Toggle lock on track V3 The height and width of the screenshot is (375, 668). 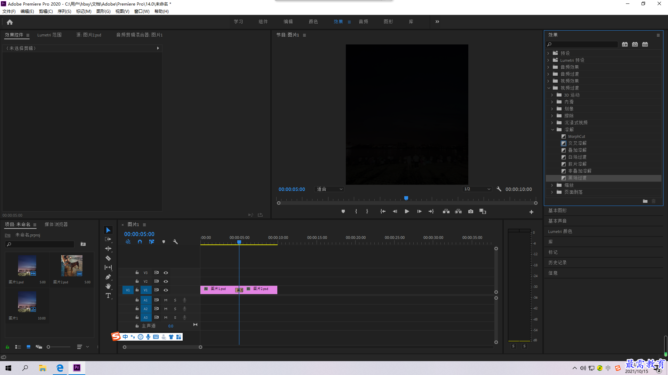[137, 273]
